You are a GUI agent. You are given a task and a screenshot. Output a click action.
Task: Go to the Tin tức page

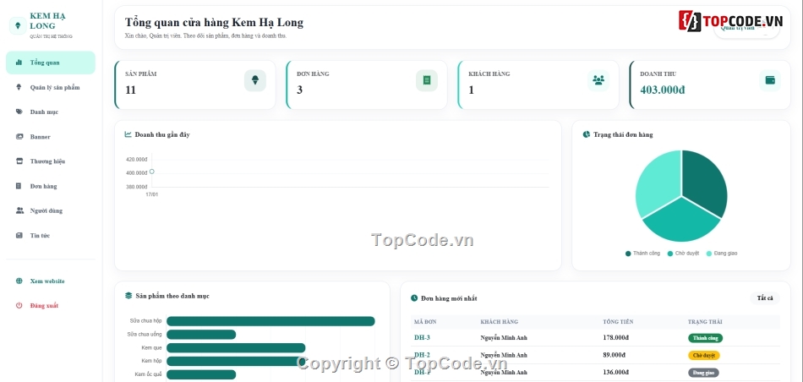pyautogui.click(x=50, y=236)
